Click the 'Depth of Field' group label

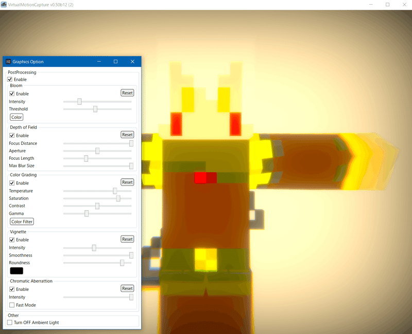pyautogui.click(x=23, y=127)
